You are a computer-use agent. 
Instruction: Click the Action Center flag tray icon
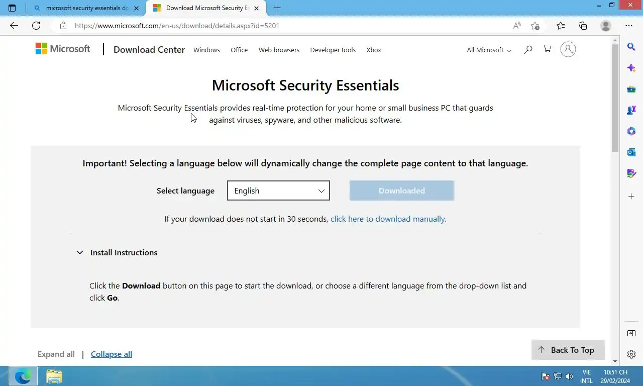tap(546, 376)
